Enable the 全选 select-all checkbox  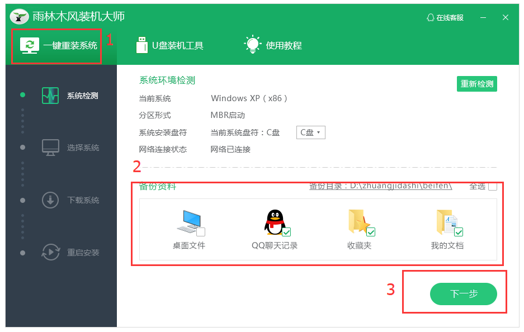click(x=492, y=186)
